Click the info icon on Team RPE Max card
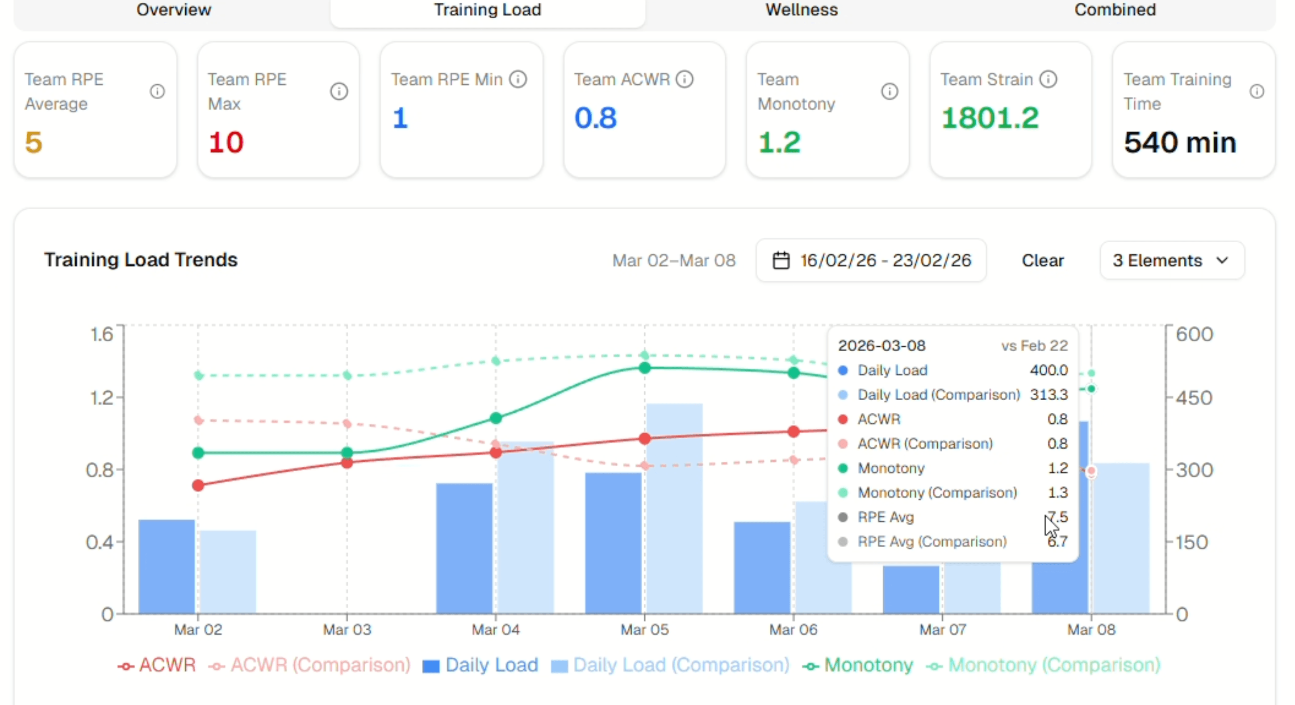1295x705 pixels. 339,91
